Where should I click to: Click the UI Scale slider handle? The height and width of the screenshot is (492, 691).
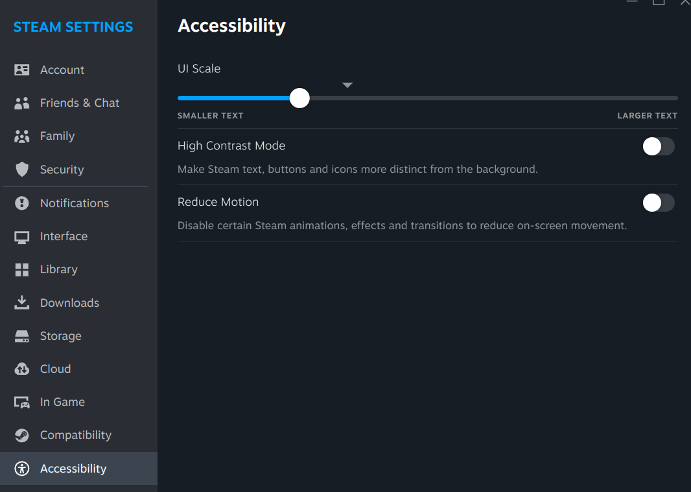(x=299, y=98)
